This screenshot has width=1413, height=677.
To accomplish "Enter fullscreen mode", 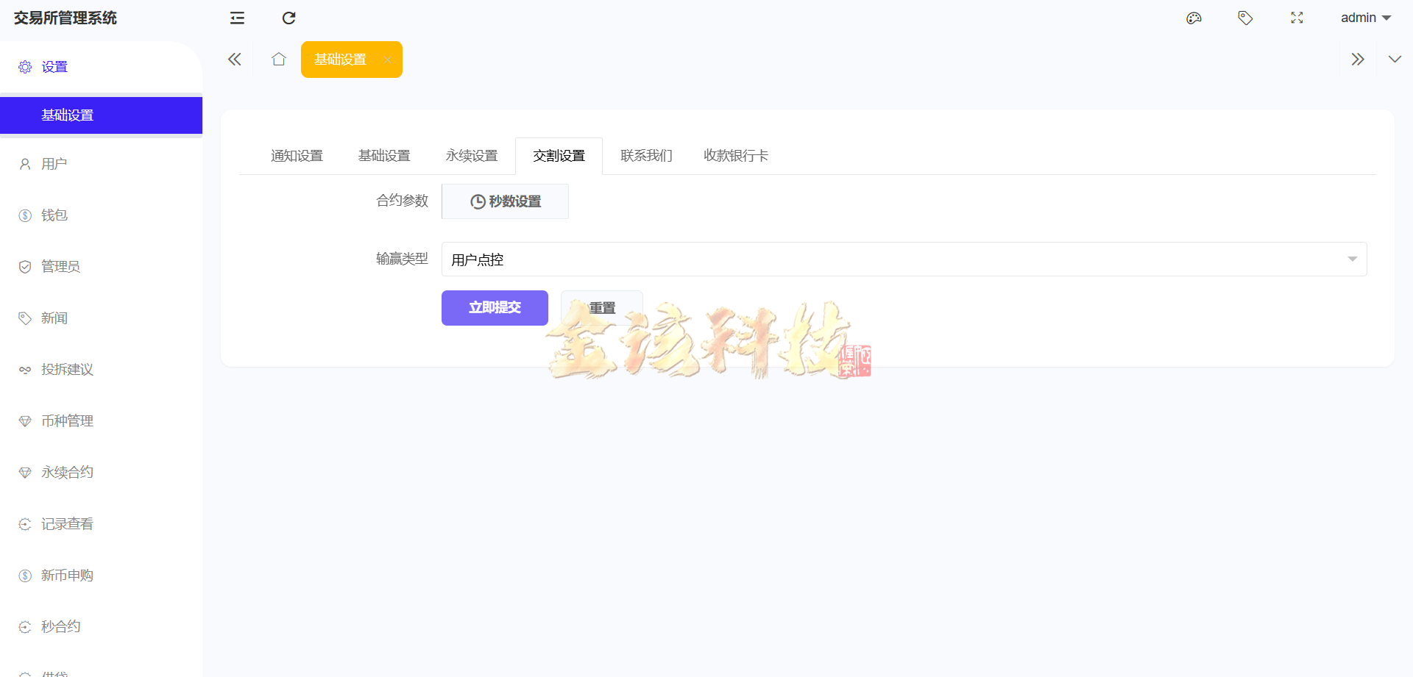I will click(x=1297, y=18).
